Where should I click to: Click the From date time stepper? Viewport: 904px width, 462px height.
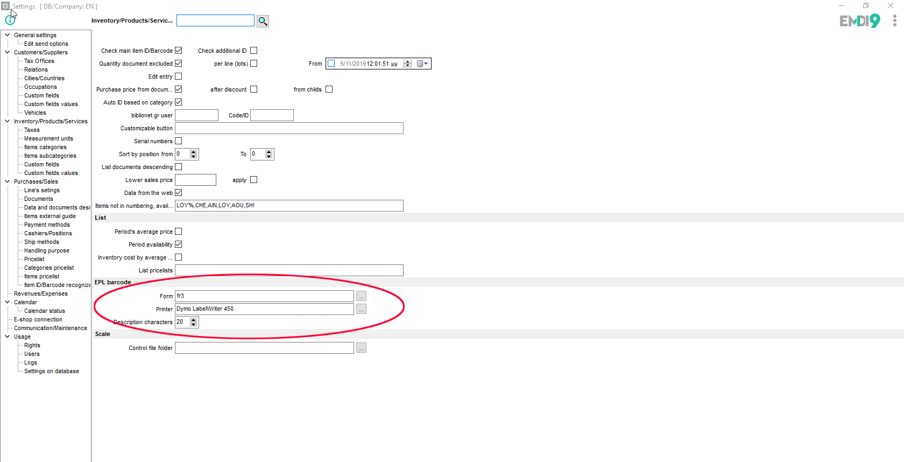point(408,64)
